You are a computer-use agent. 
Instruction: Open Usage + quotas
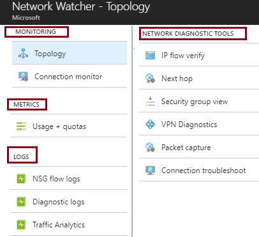click(x=68, y=126)
